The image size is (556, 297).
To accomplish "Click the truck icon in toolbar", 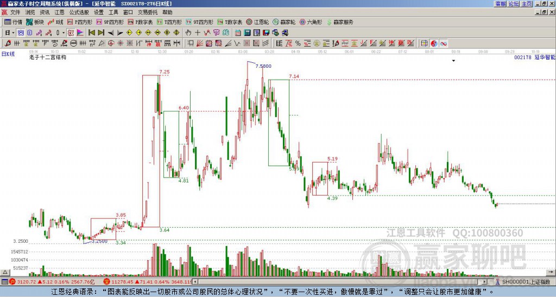I will (285, 33).
